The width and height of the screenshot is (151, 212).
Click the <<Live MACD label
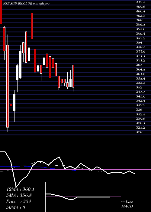tap(127, 204)
